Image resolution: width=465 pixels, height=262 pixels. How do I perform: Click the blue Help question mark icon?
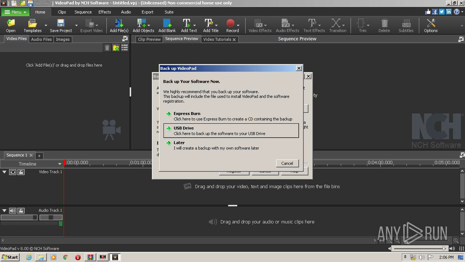[456, 12]
